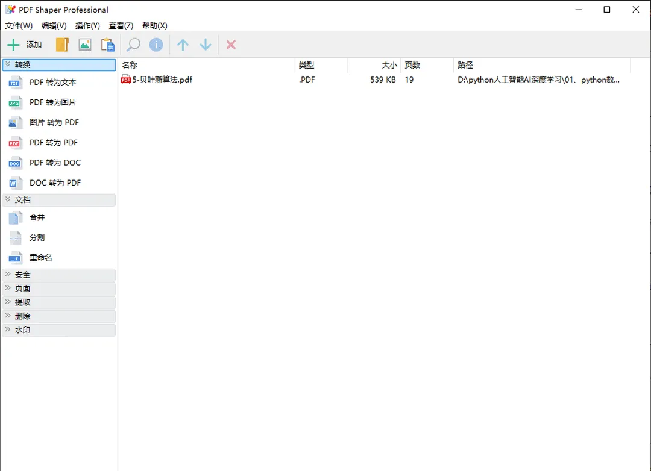Expand the 水印 section
The width and height of the screenshot is (651, 471).
click(x=59, y=330)
